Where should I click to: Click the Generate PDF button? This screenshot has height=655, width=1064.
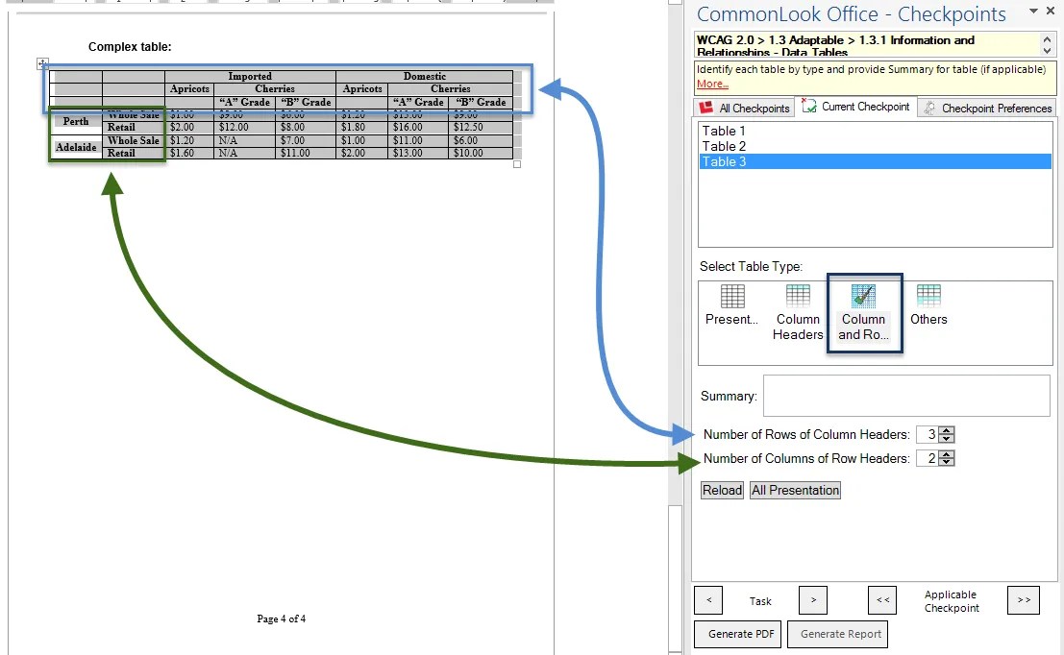737,634
